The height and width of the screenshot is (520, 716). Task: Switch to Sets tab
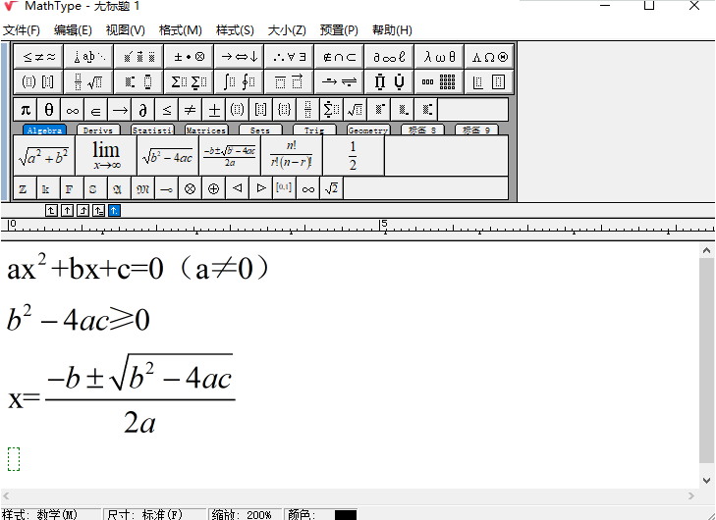[x=260, y=130]
